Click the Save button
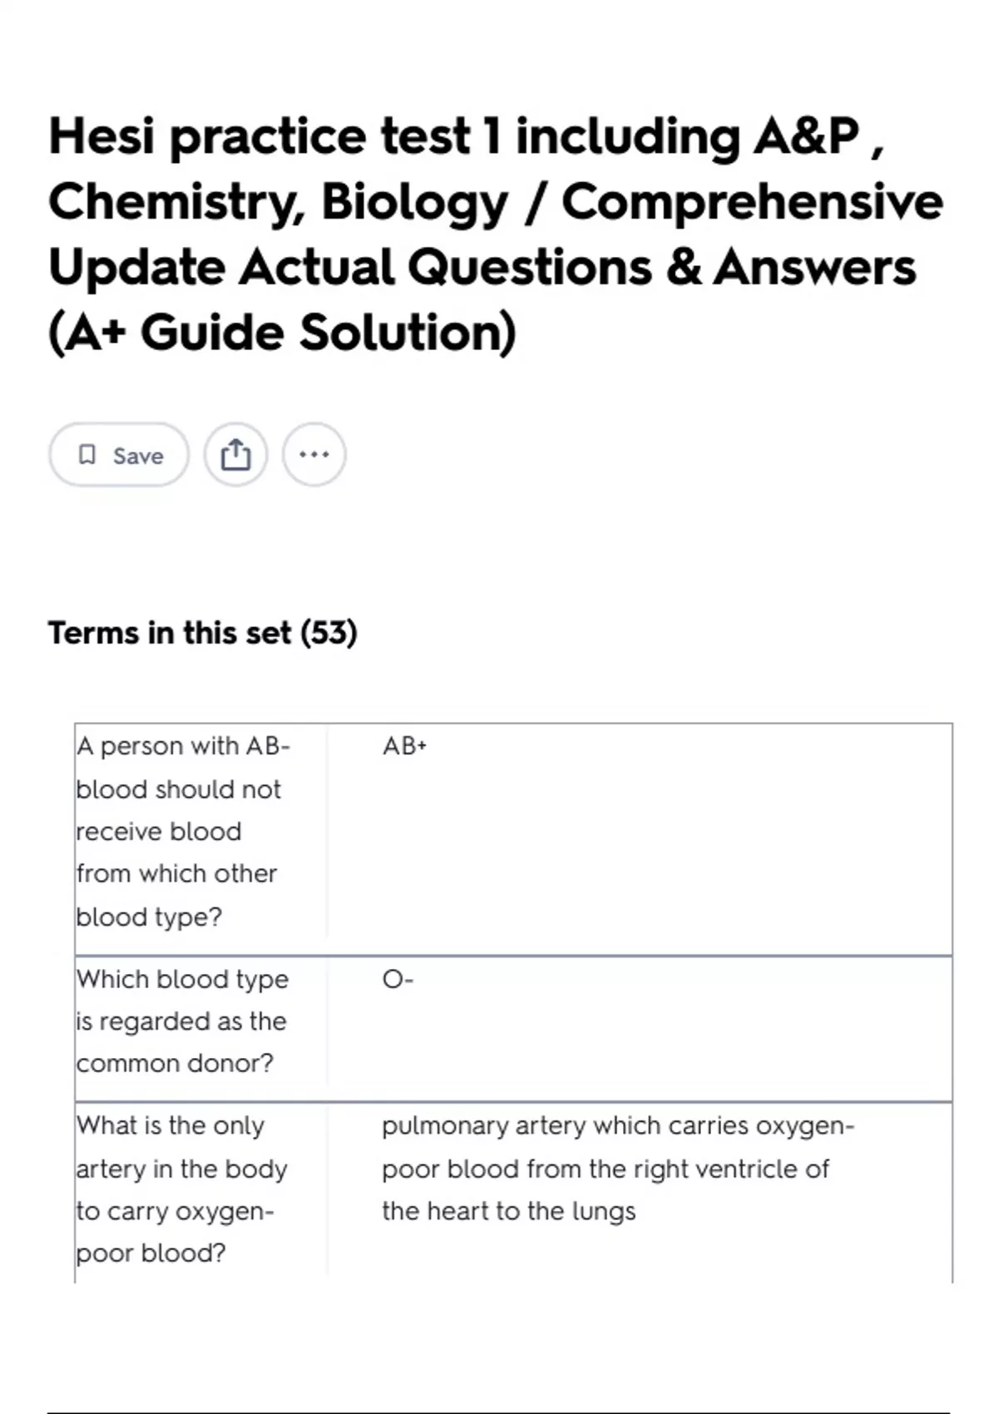Image resolution: width=998 pixels, height=1414 pixels. 119,455
